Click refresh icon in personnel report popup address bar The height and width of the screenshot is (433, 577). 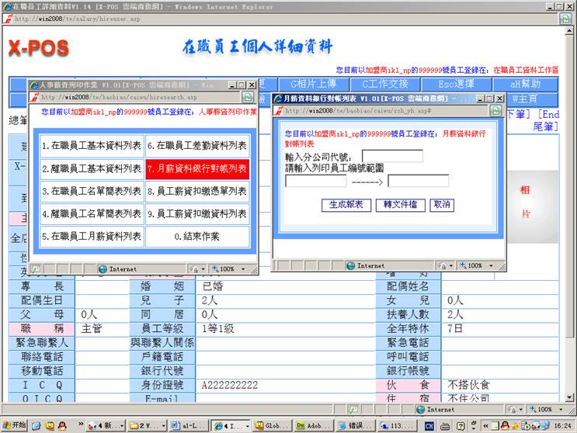coord(247,97)
